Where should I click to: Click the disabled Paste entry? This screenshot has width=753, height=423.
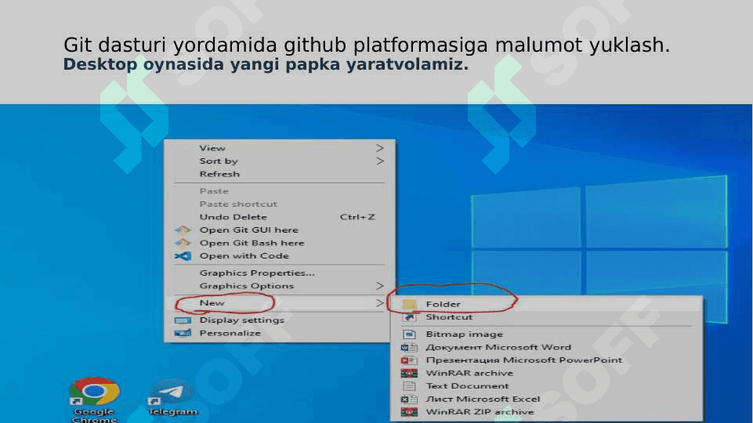(279, 191)
